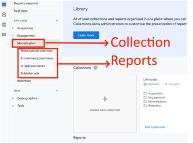Click the Create new collection card
This screenshot has height=143, width=193.
(105, 103)
